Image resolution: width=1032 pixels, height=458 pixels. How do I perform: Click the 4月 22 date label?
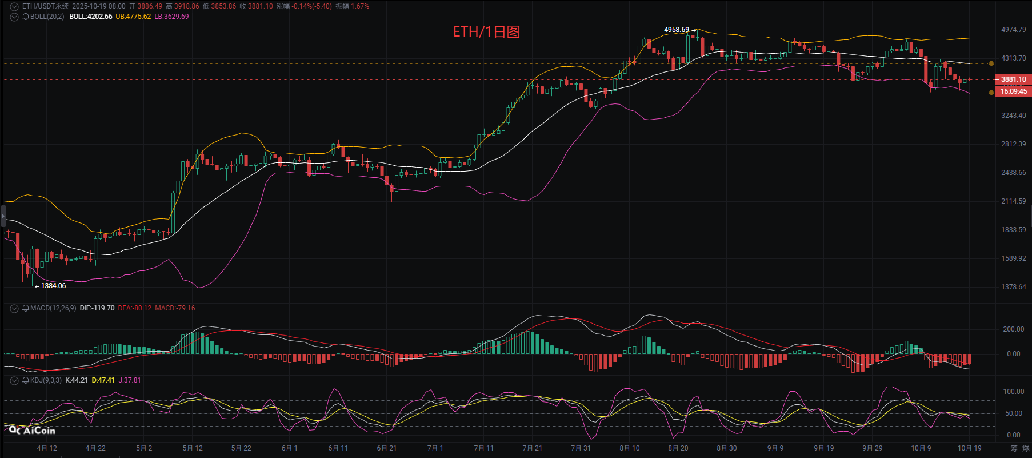pyautogui.click(x=95, y=448)
